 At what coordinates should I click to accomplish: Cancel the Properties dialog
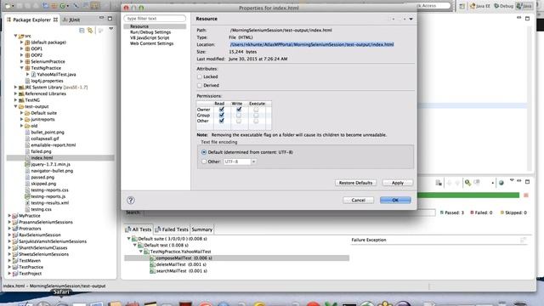[x=359, y=201]
